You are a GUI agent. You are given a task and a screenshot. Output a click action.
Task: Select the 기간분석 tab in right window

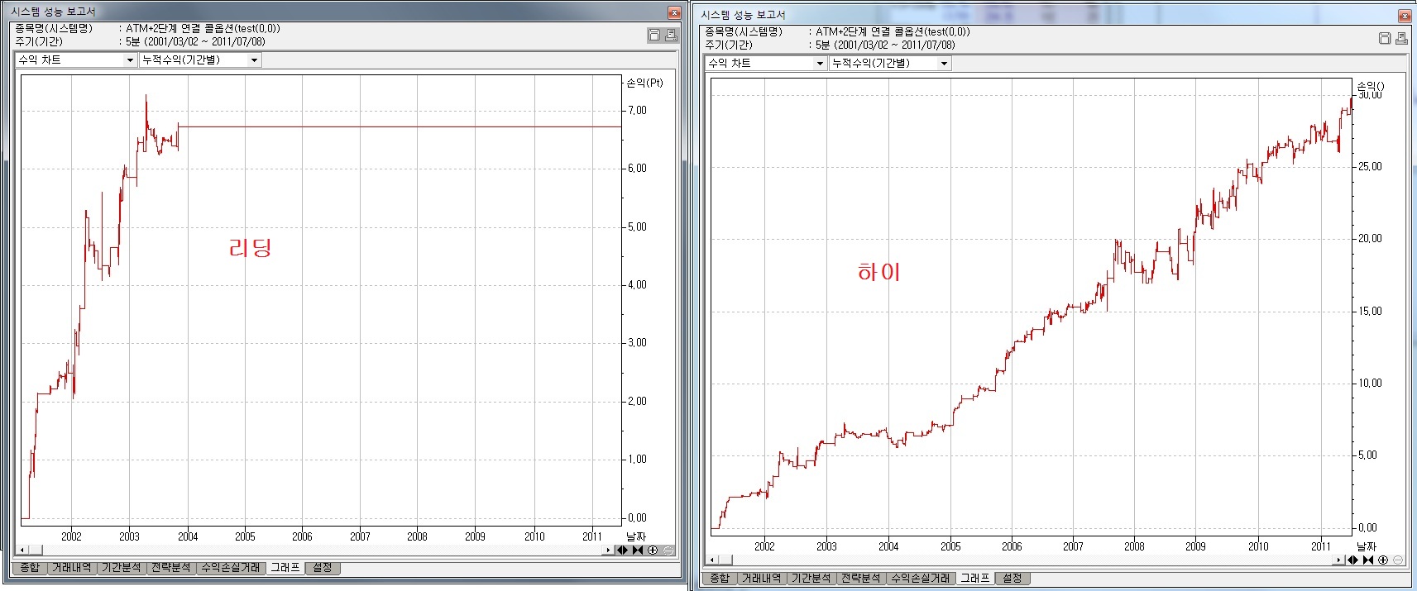811,579
